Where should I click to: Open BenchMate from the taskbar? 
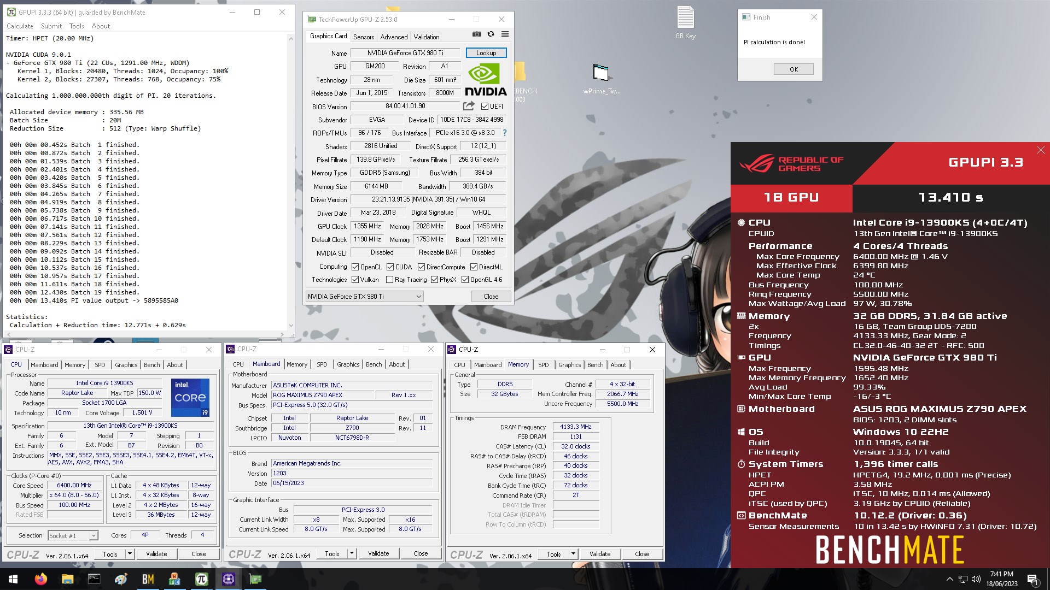tap(148, 579)
